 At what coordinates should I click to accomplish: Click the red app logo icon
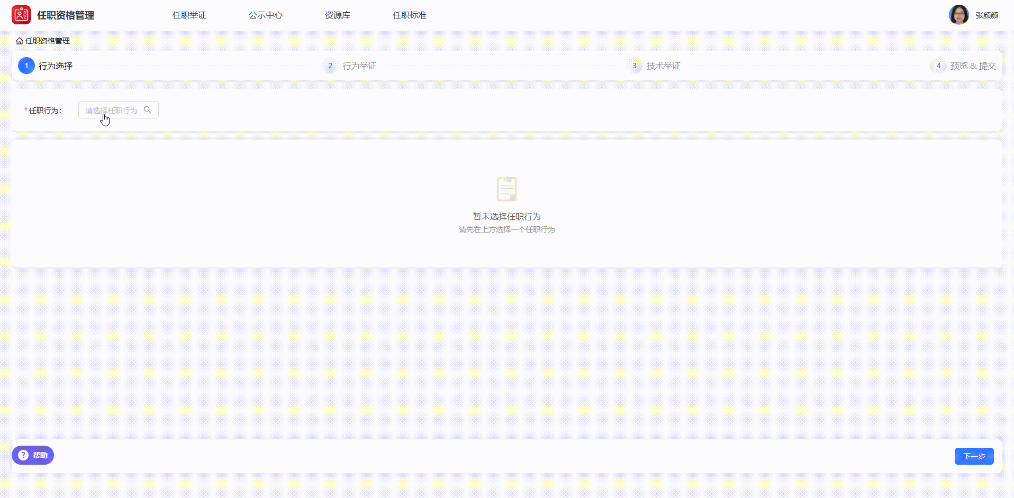point(21,14)
